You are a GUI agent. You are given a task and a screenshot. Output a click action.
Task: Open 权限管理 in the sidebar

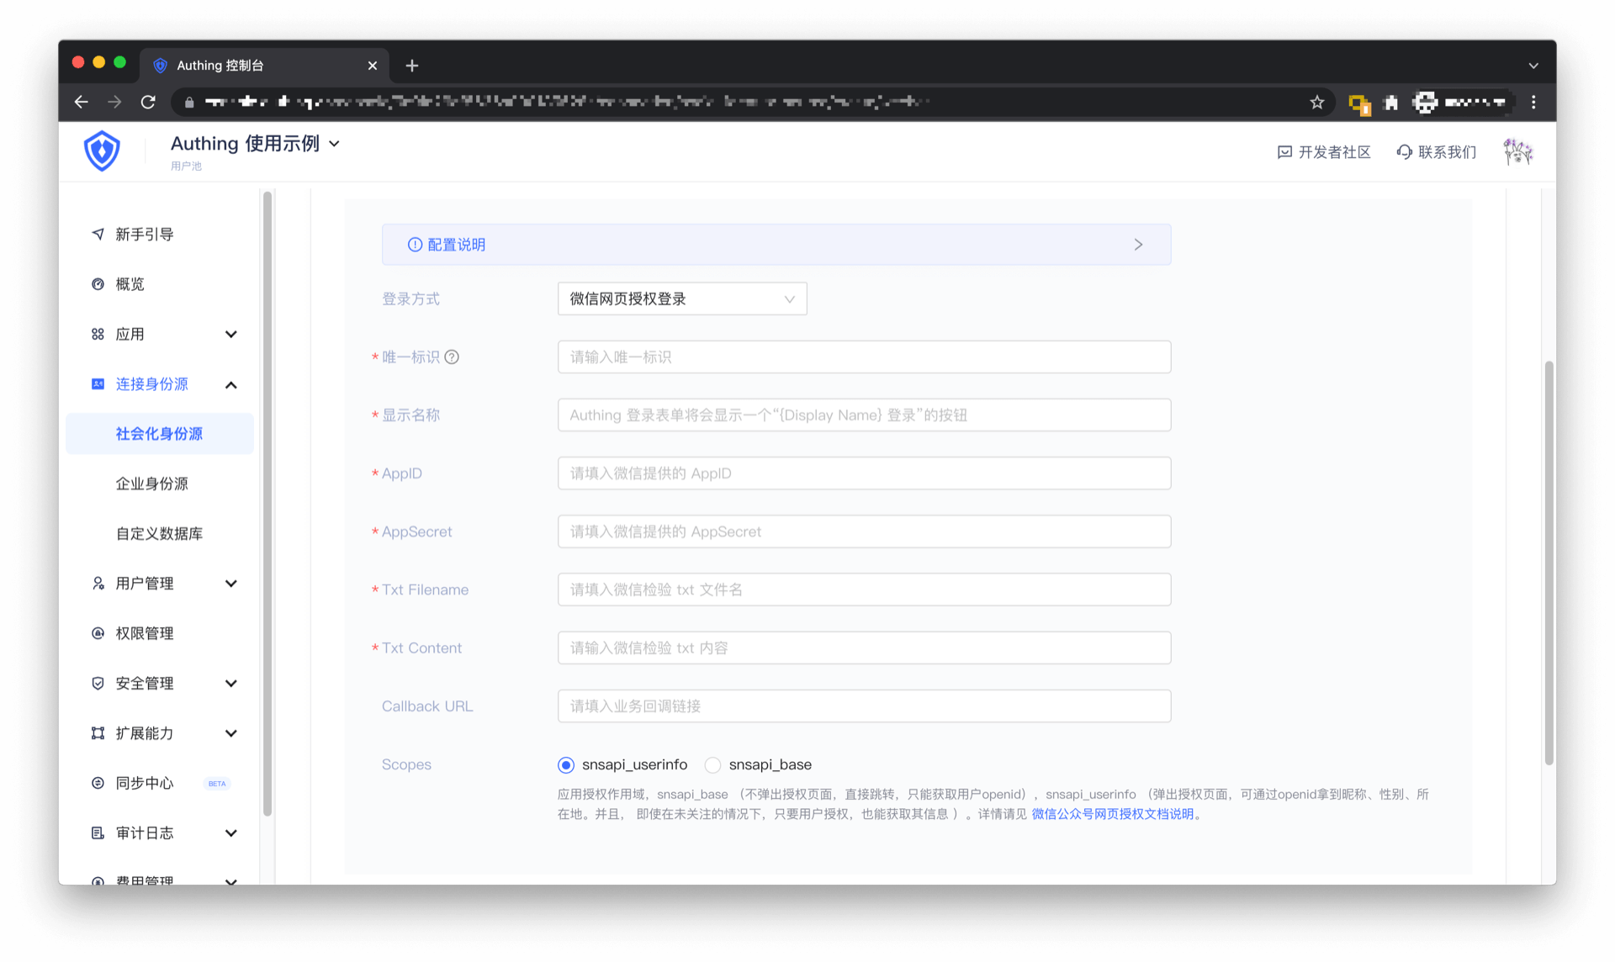click(x=145, y=633)
